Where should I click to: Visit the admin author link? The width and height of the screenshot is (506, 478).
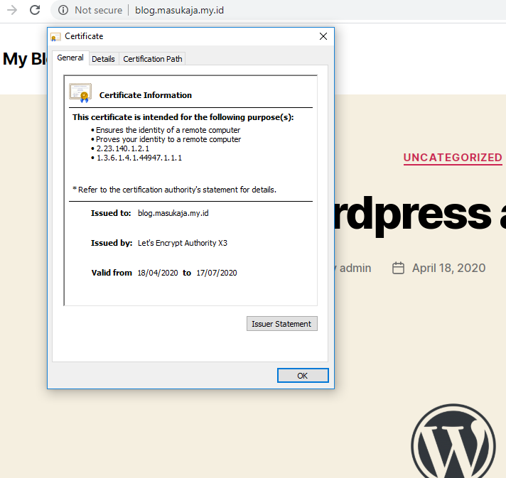click(x=355, y=268)
